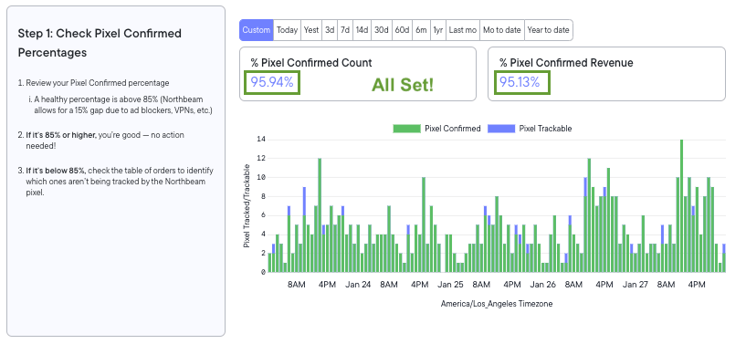Choose the 3d date range
The width and height of the screenshot is (746, 344).
tap(330, 30)
